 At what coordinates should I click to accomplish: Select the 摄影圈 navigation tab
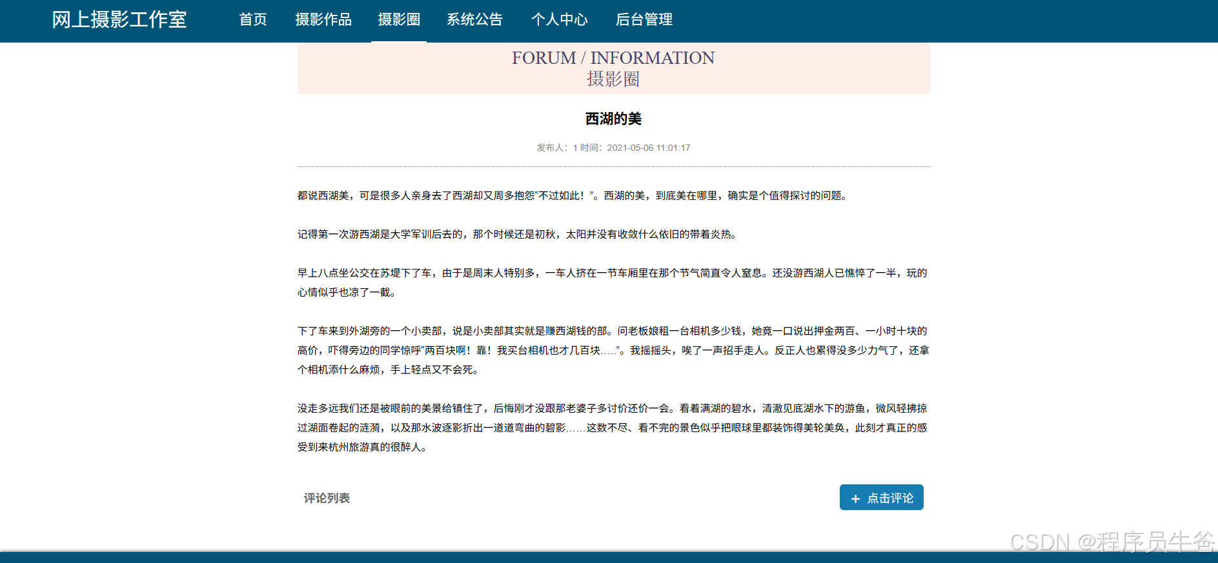[399, 19]
